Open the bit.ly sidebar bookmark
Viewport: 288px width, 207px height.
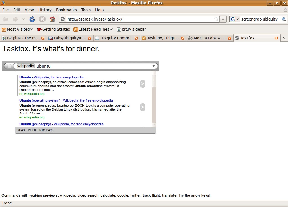click(132, 29)
